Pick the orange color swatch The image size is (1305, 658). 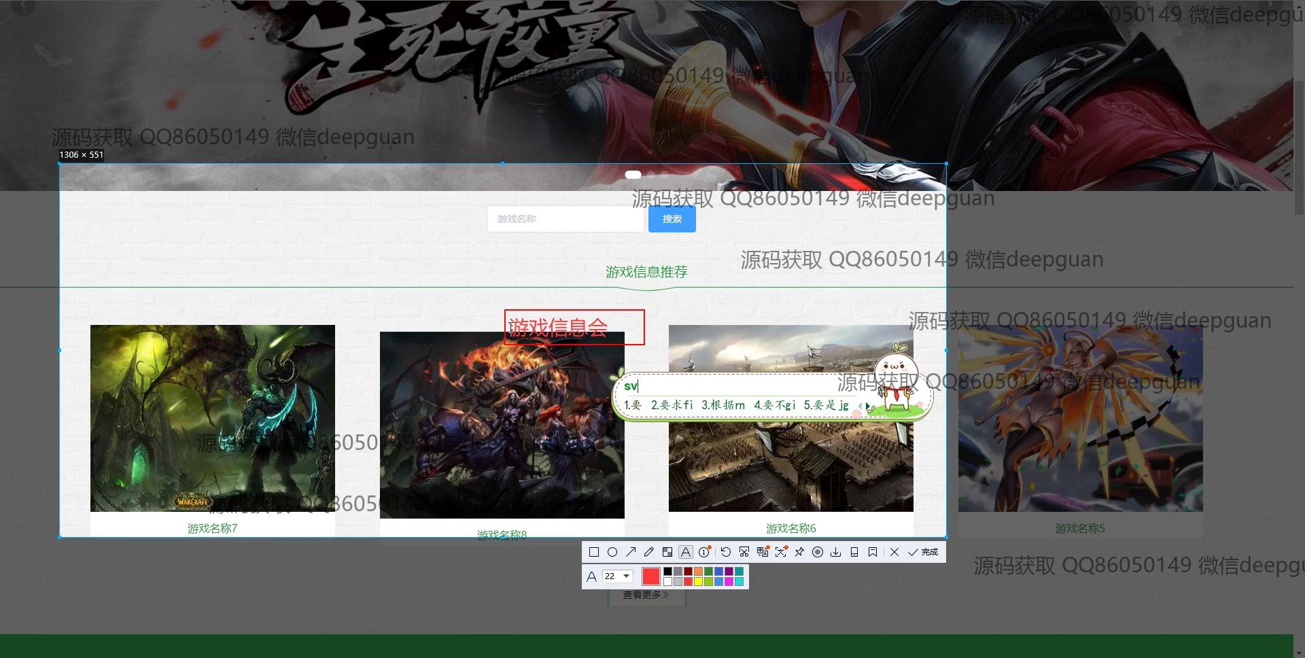tap(698, 572)
